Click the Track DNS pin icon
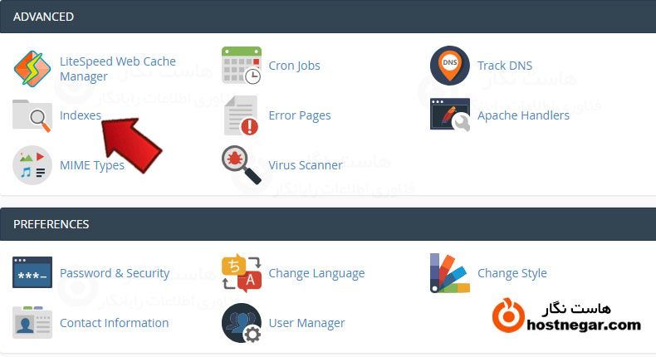Image resolution: width=656 pixels, height=357 pixels. tap(450, 66)
